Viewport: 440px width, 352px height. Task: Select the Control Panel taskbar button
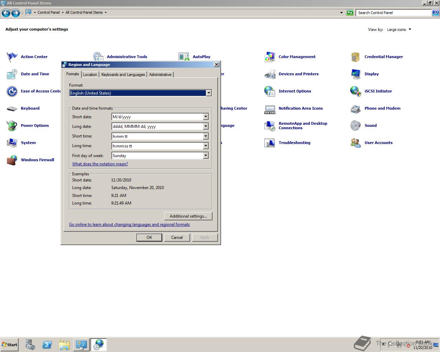coord(81,345)
